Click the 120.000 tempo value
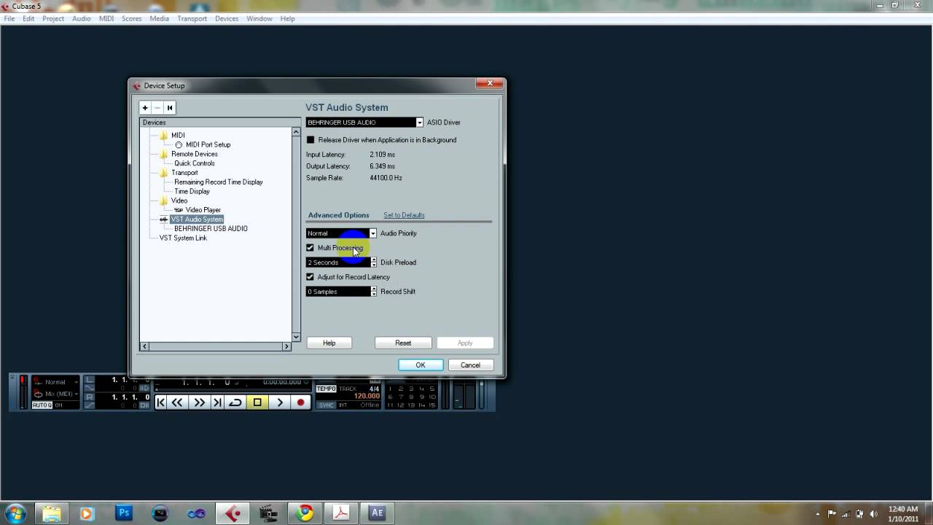This screenshot has width=933, height=525. pos(367,397)
